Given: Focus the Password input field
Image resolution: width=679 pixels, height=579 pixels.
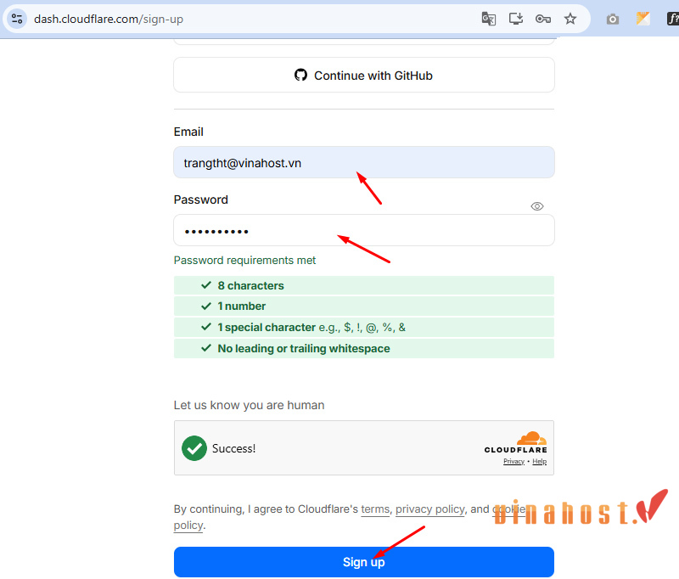Looking at the screenshot, I should coord(364,230).
